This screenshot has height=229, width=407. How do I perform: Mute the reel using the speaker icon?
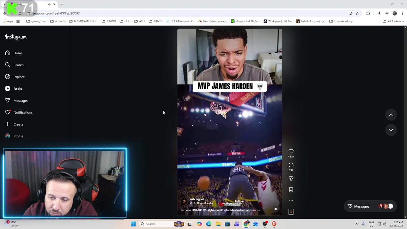pos(276,209)
